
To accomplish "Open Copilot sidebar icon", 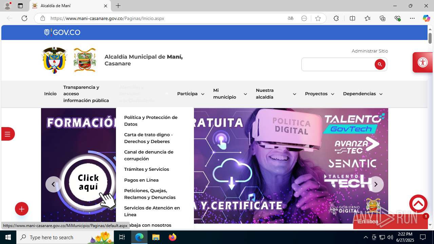I will pos(426,18).
